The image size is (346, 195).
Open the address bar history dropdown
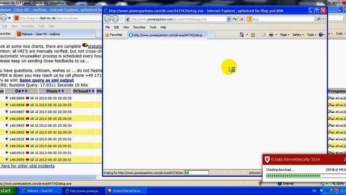pyautogui.click(x=229, y=19)
